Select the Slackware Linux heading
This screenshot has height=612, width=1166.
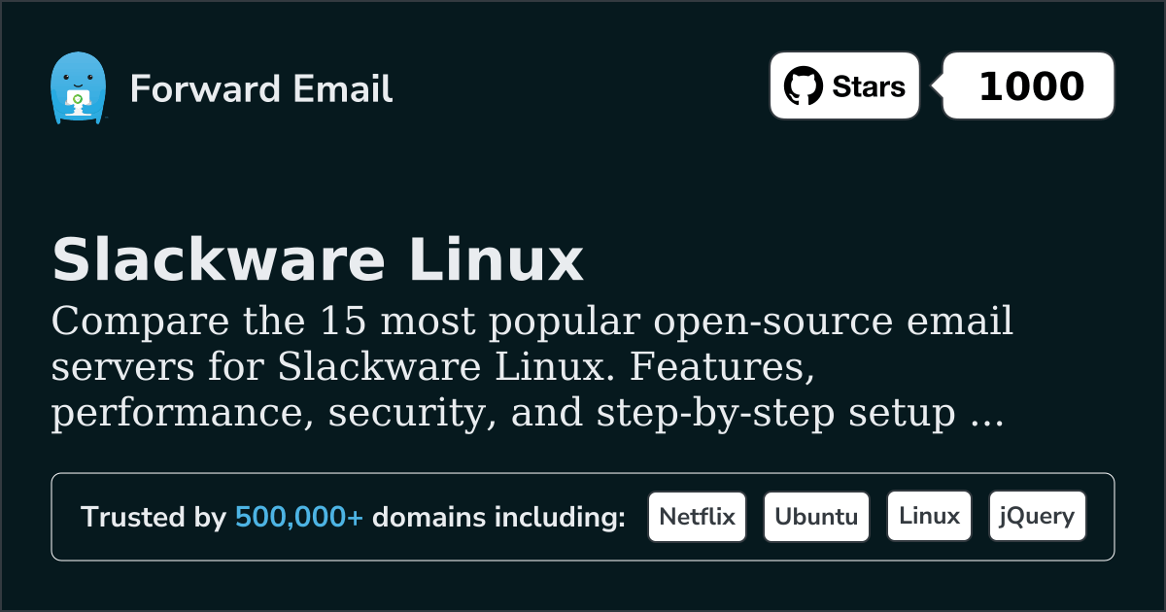pyautogui.click(x=318, y=260)
